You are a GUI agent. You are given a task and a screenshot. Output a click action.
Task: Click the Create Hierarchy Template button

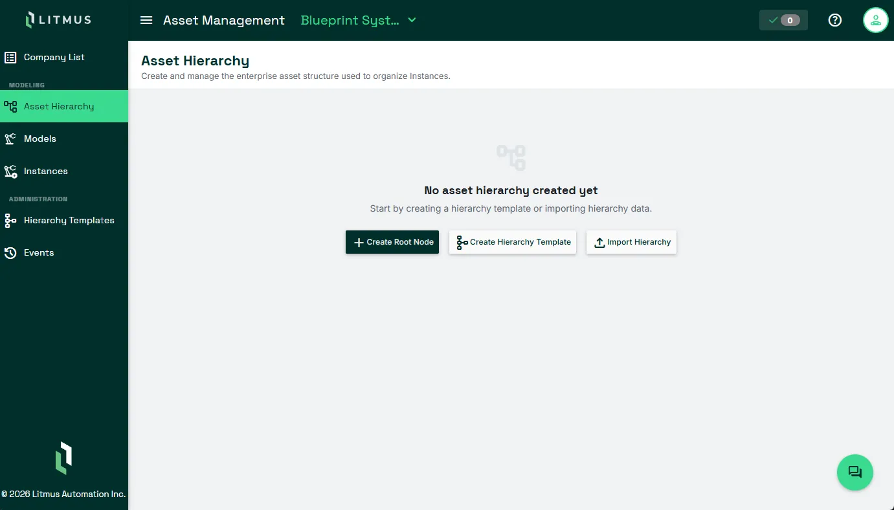pyautogui.click(x=513, y=242)
